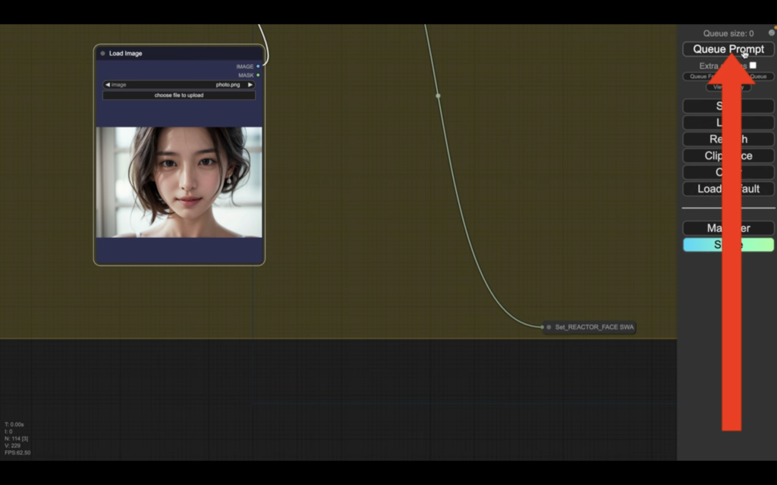
Task: Click the portrait preview in Load Image
Action: (x=179, y=182)
